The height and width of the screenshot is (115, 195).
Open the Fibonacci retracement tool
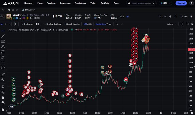3,41
